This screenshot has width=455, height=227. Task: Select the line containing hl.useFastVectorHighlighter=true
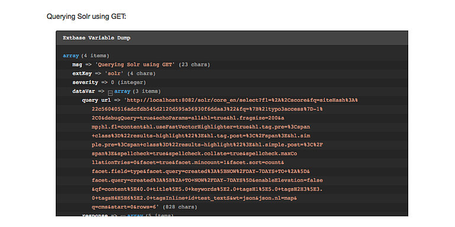click(201, 127)
